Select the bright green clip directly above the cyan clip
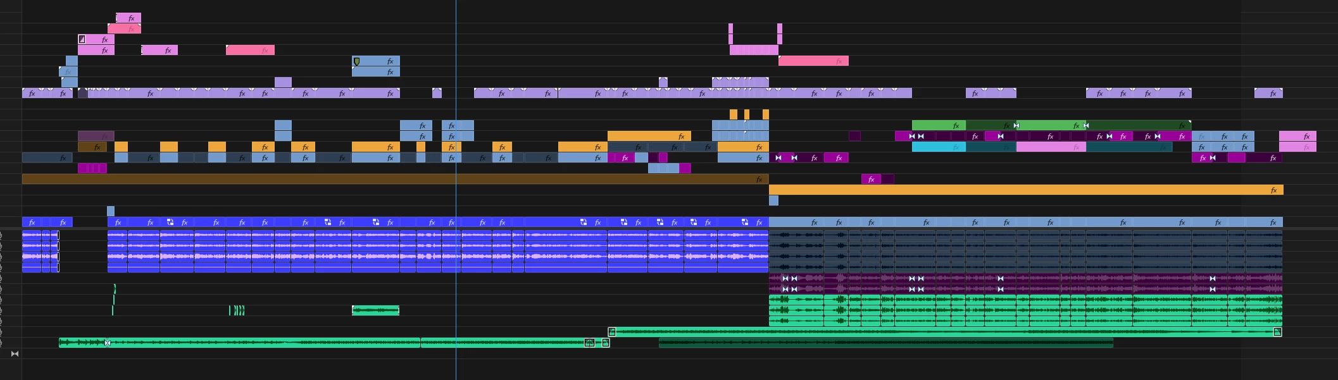1338x380 pixels. point(939,126)
